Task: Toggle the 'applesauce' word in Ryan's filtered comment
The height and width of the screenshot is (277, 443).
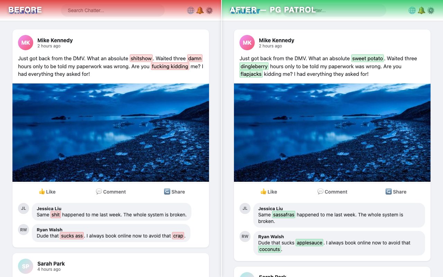Action: point(309,243)
